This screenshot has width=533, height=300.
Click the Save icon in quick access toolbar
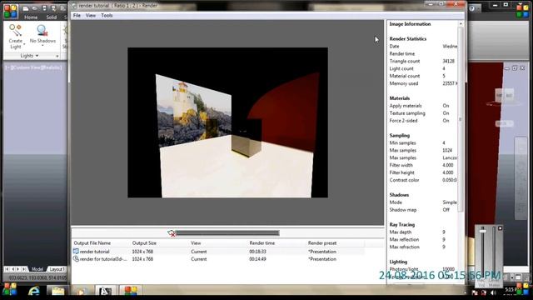tap(44, 8)
